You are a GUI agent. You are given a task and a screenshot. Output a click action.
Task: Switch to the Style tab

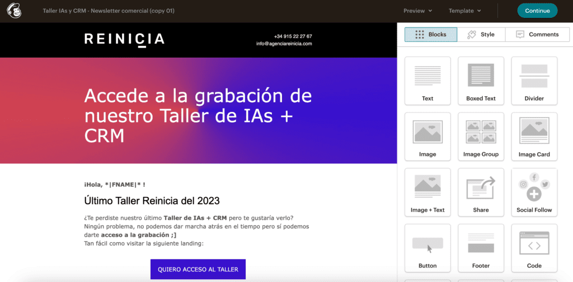point(481,35)
